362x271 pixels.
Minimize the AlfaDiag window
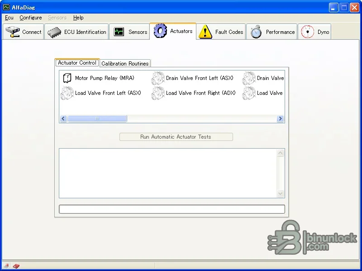coord(333,7)
